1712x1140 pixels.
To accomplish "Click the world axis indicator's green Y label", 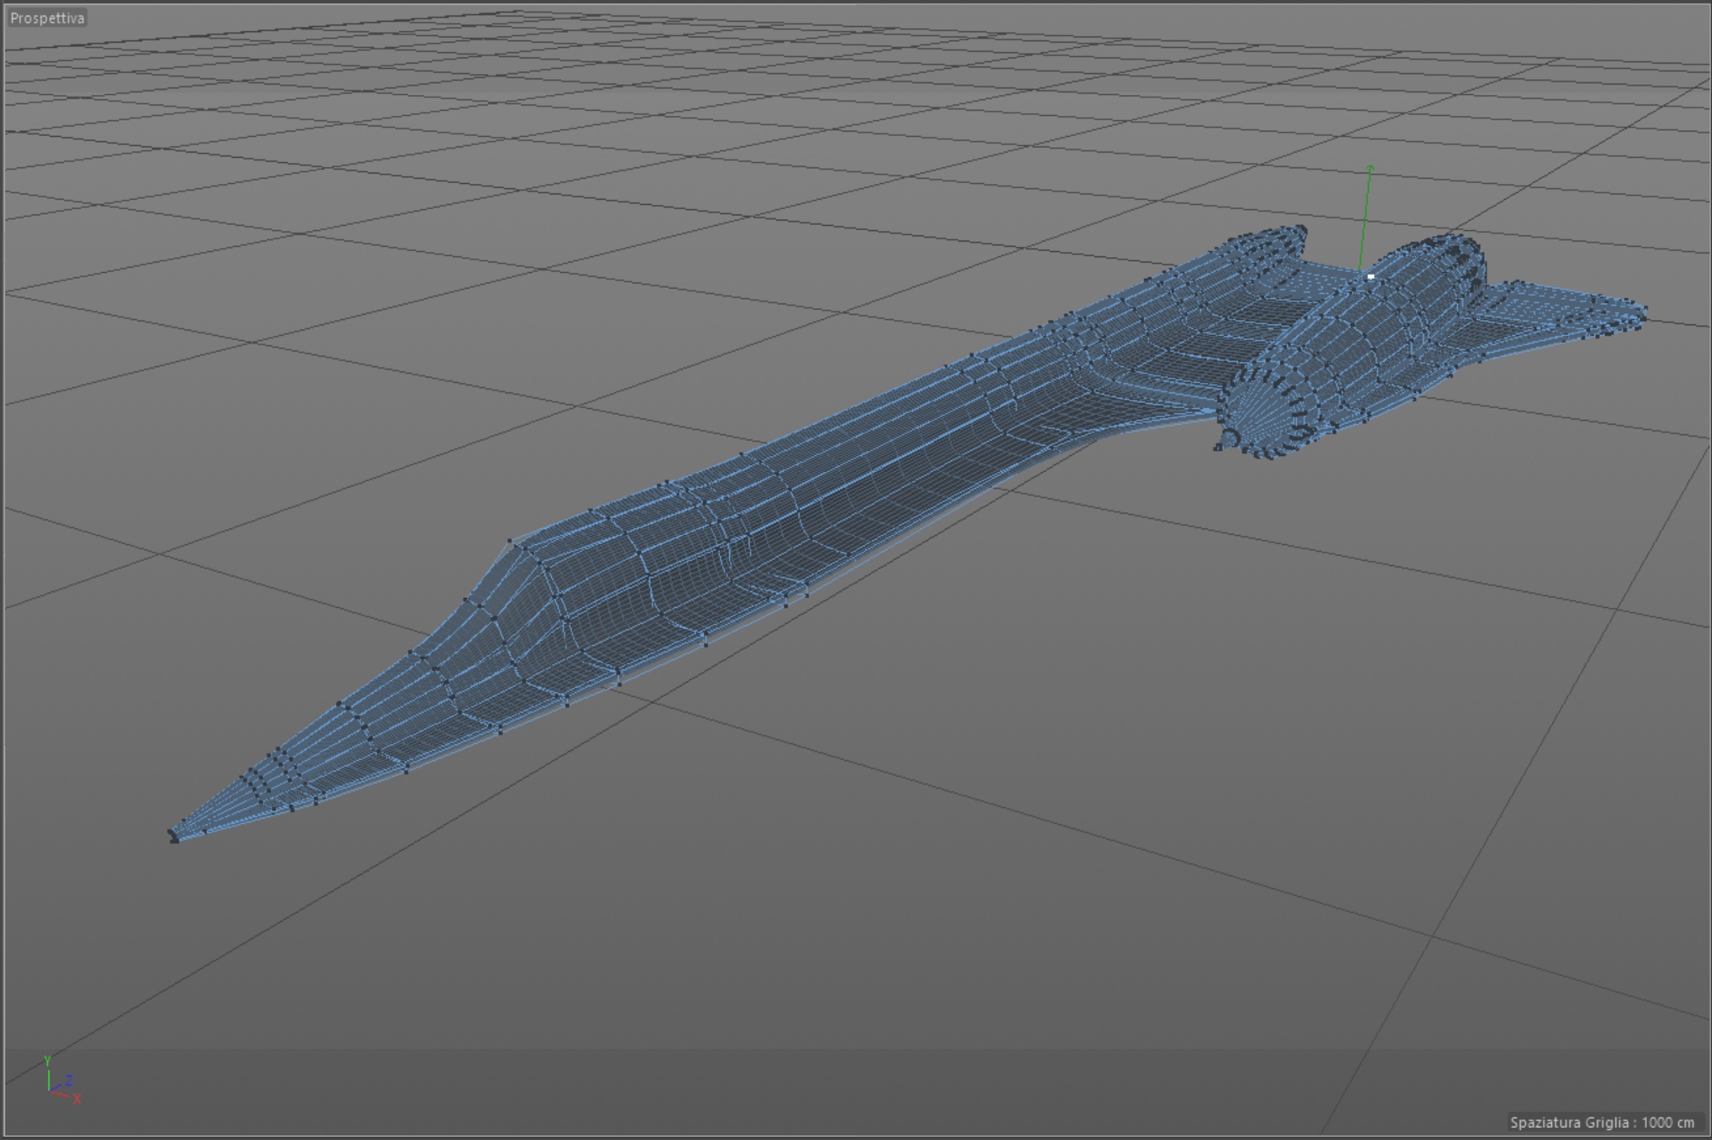I will coord(47,1060).
